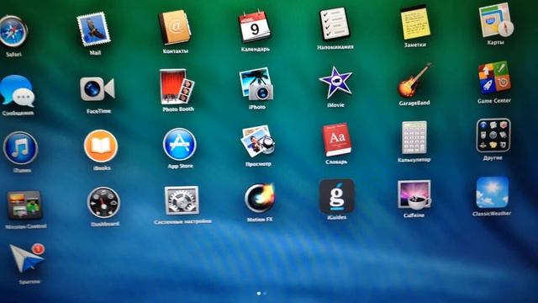Launch Photo Booth
Viewport: 538px width, 303px height.
point(177,87)
